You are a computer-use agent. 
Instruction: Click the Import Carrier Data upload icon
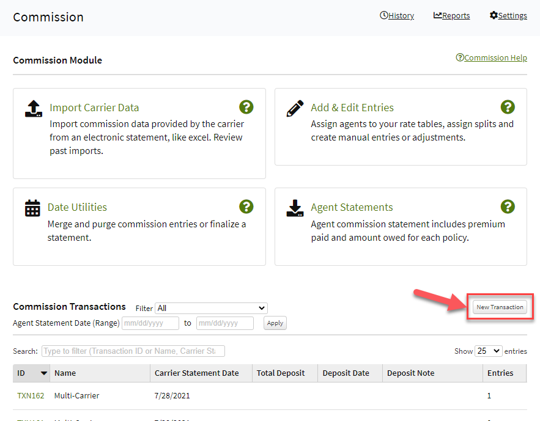(x=33, y=109)
